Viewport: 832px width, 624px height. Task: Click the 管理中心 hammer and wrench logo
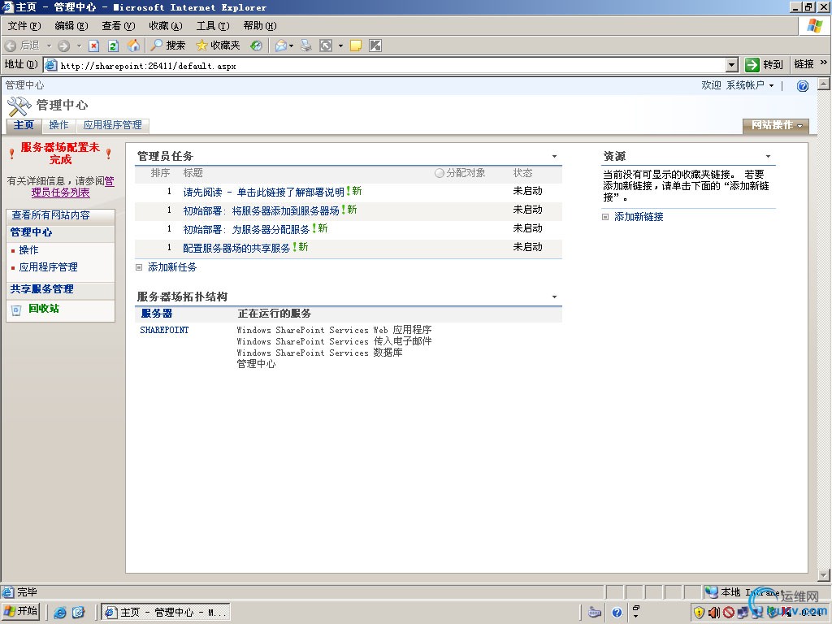point(19,106)
